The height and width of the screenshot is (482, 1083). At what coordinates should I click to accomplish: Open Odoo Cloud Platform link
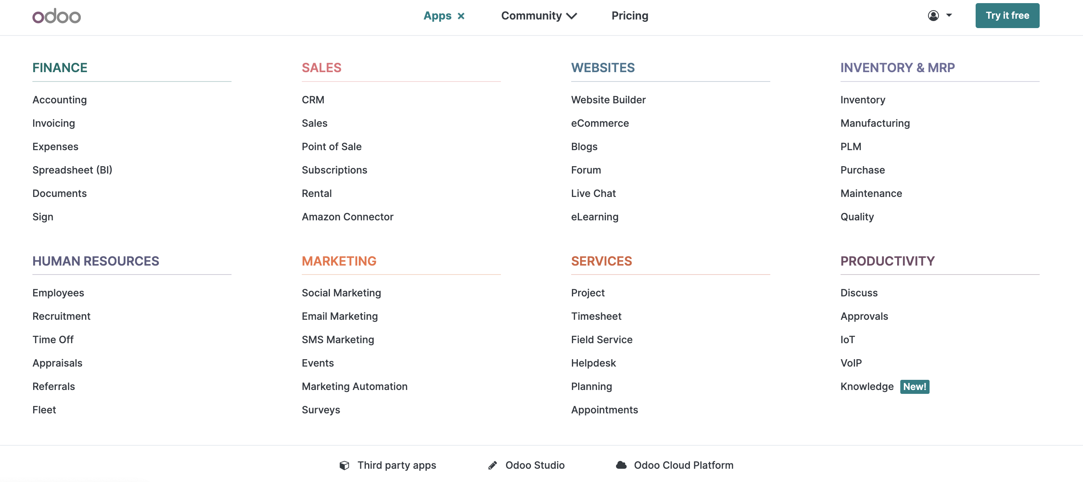(684, 465)
